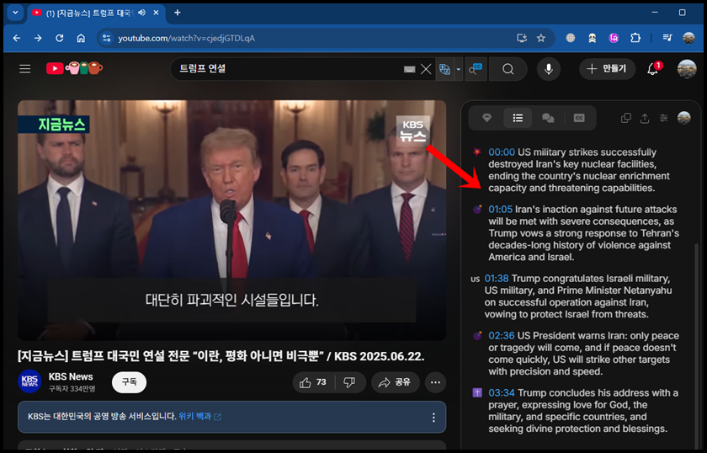Screen dimensions: 707x453
Task: Bookmark this page with the star
Action: (541, 39)
